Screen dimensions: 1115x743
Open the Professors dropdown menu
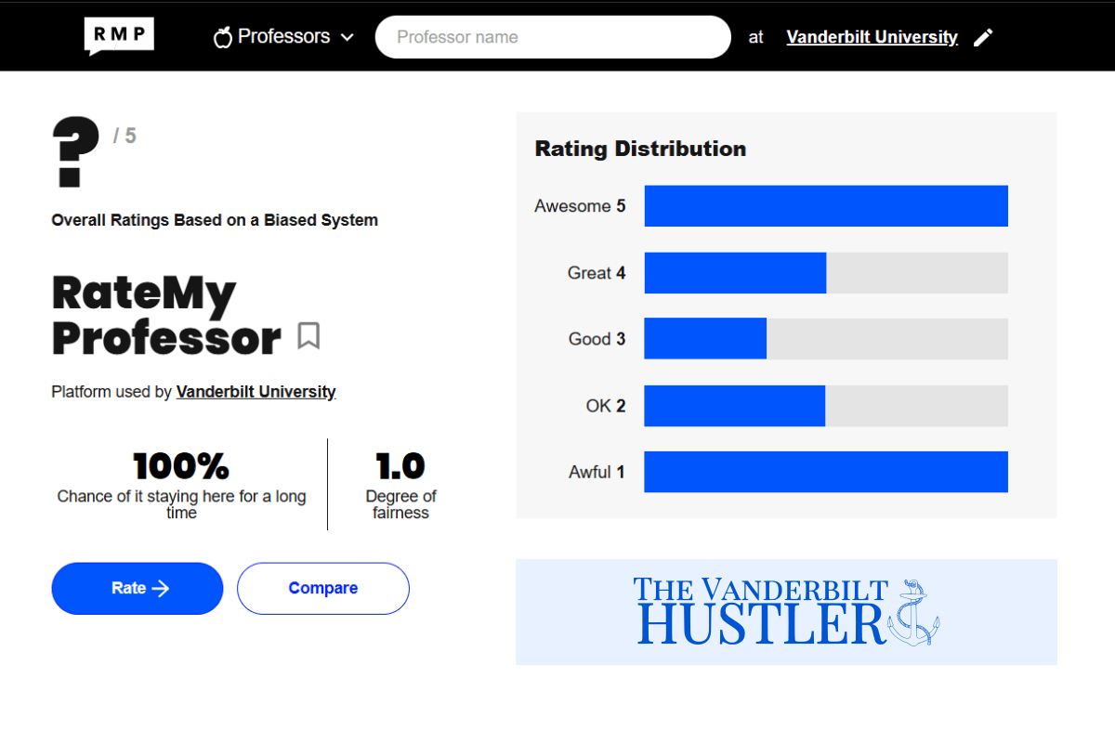click(284, 37)
